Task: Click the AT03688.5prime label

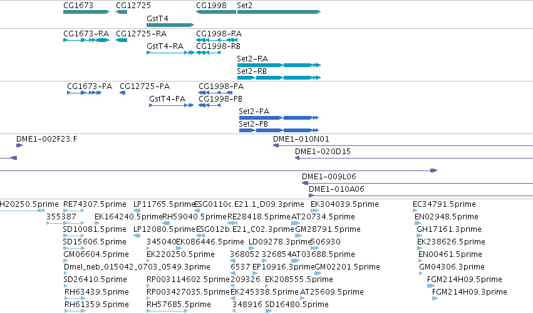Action: pyautogui.click(x=323, y=254)
